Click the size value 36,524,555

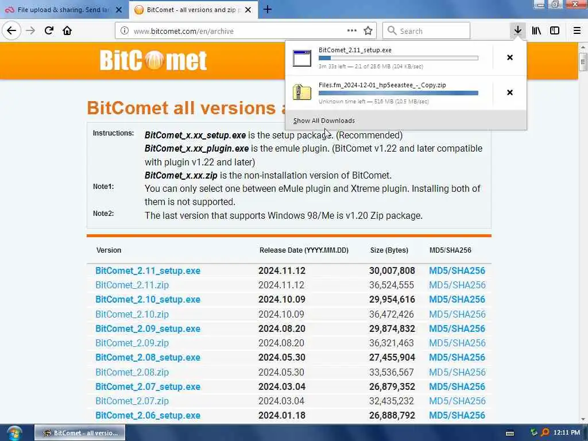point(392,285)
